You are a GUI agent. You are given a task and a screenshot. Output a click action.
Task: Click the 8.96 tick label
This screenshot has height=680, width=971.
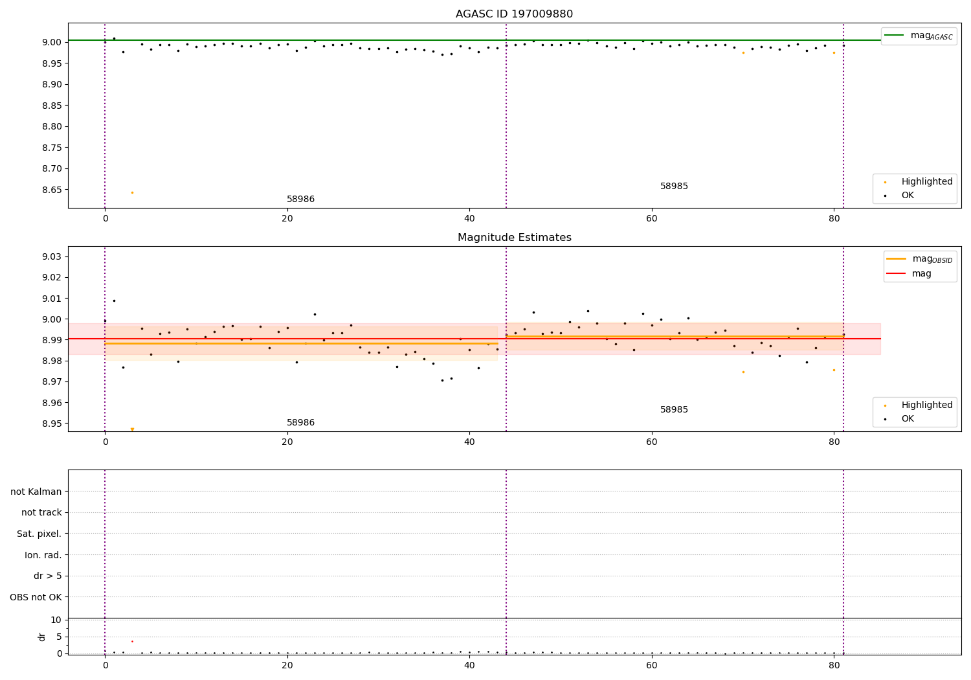(x=51, y=403)
